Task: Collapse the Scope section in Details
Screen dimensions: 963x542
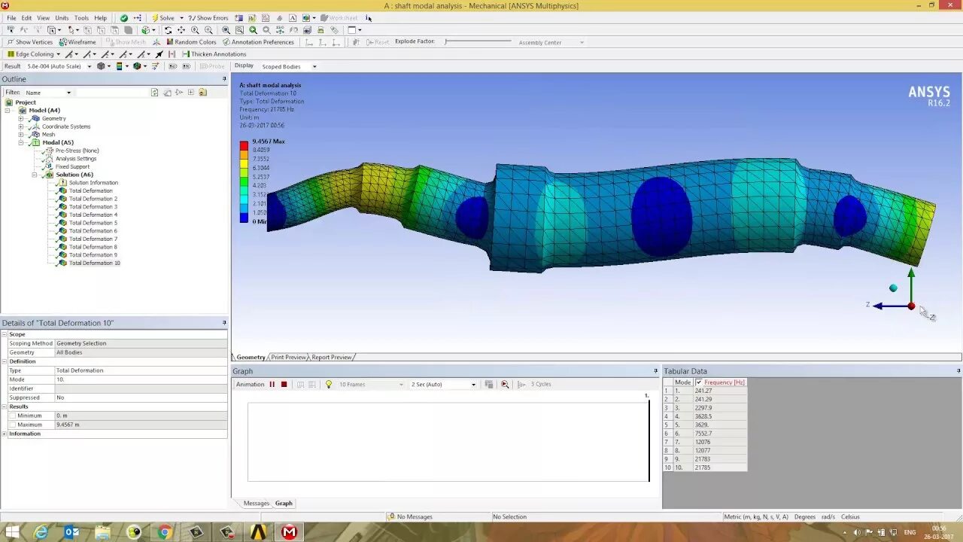Action: tap(5, 334)
